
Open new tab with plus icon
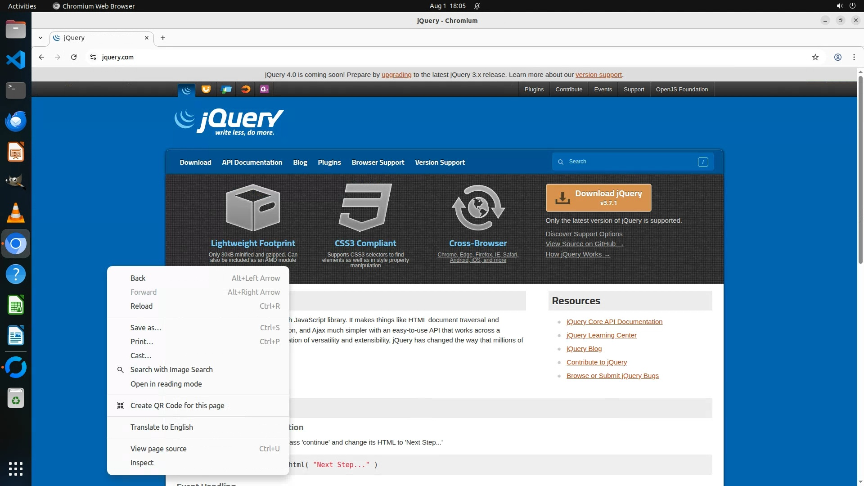click(x=163, y=38)
